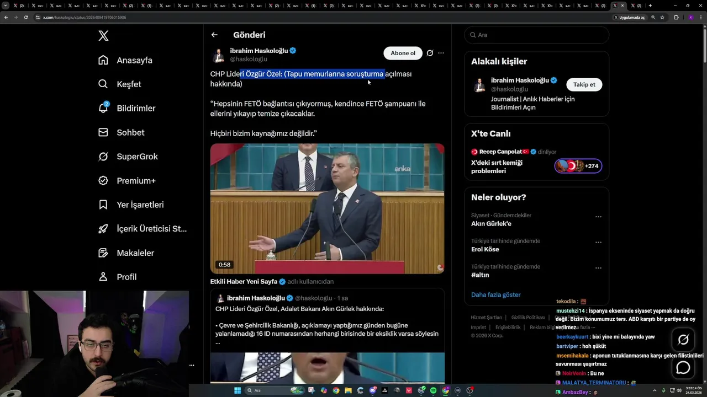Open the browser extensions puzzle icon
This screenshot has height=397, width=707.
point(676,17)
